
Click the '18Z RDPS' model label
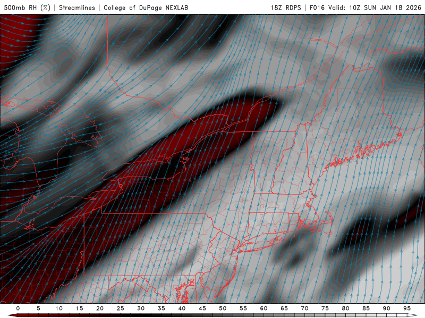(x=286, y=7)
